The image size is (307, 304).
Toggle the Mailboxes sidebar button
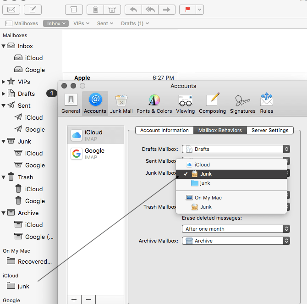point(22,23)
